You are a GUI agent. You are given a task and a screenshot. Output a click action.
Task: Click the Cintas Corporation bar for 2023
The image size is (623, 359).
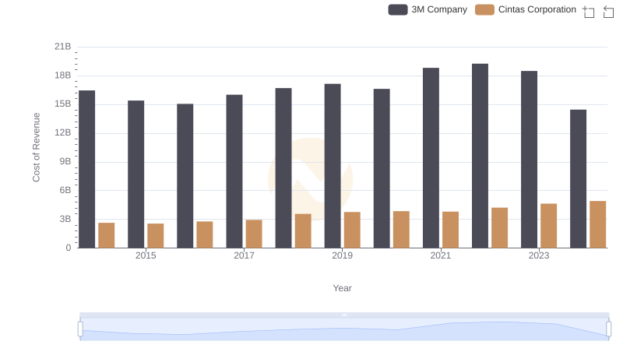tap(548, 226)
